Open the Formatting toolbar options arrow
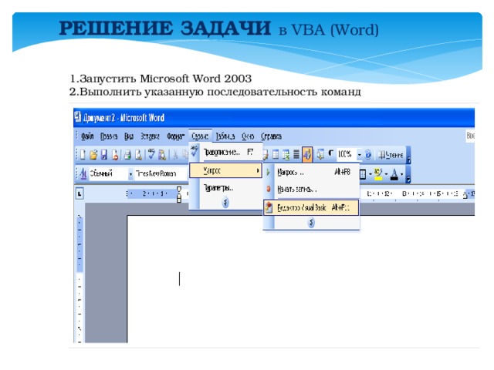The image size is (494, 370). pos(408,174)
